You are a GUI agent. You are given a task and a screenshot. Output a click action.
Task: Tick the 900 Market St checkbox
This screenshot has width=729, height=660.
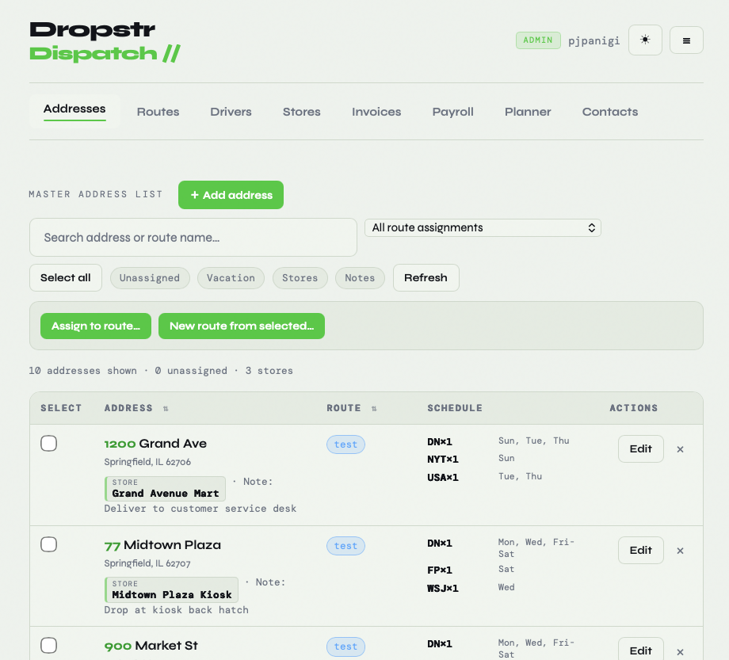(x=49, y=645)
